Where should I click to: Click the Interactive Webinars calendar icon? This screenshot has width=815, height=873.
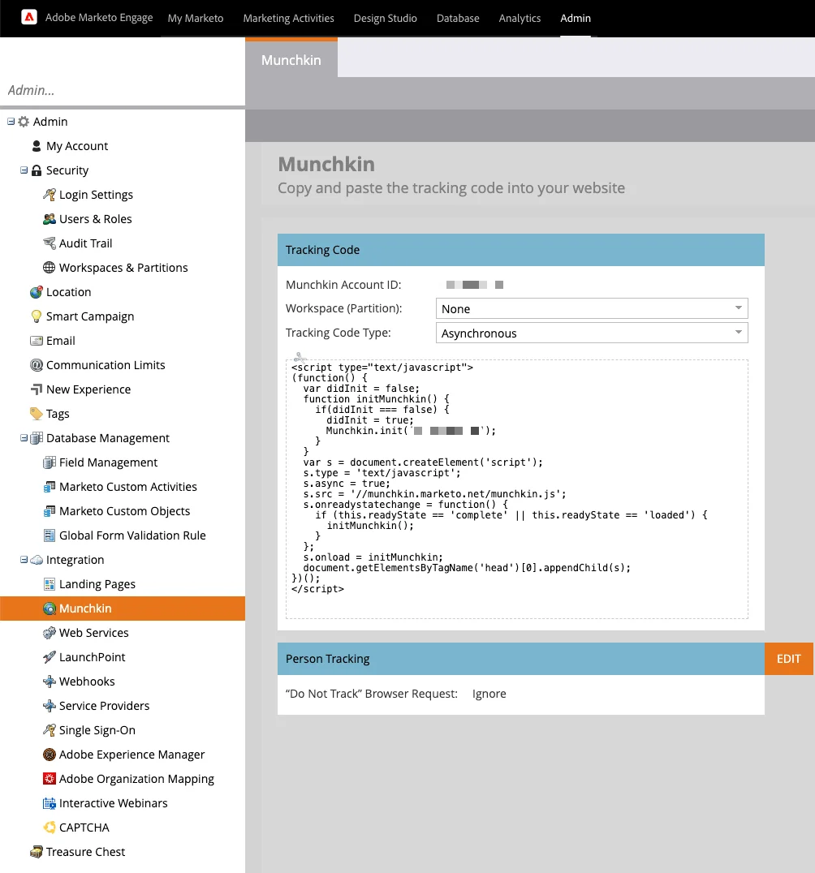(49, 803)
